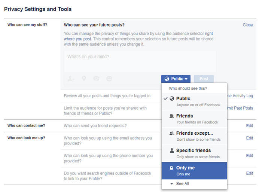The height and width of the screenshot is (192, 262).
Task: Edit who can send friend requests
Action: click(x=249, y=126)
